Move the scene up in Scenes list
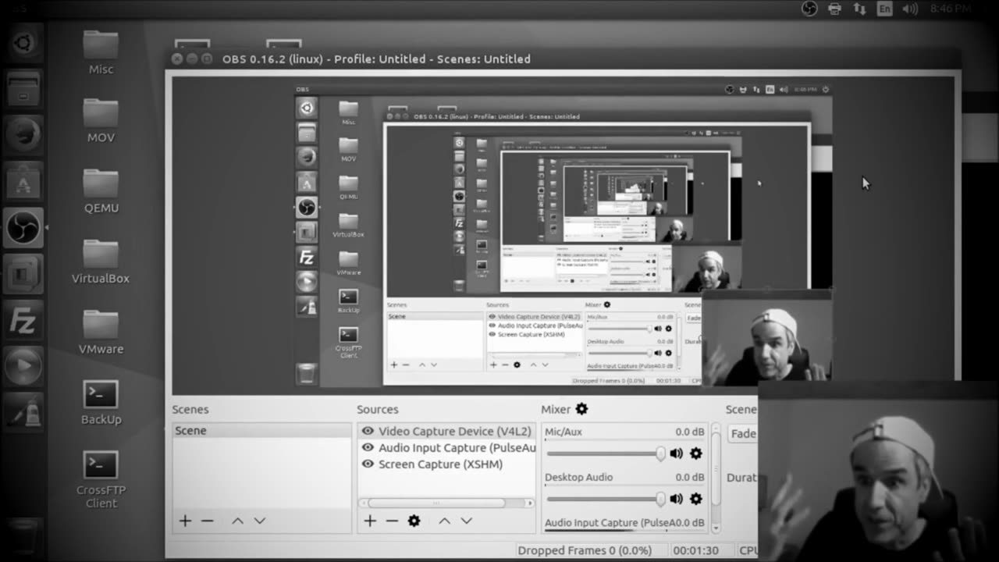 pyautogui.click(x=237, y=521)
